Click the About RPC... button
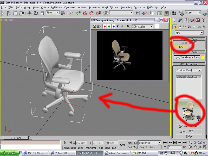This screenshot has width=208, height=156. [189, 131]
